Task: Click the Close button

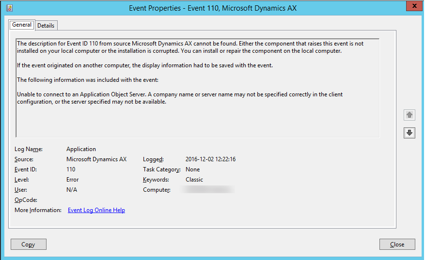Action: click(x=397, y=245)
